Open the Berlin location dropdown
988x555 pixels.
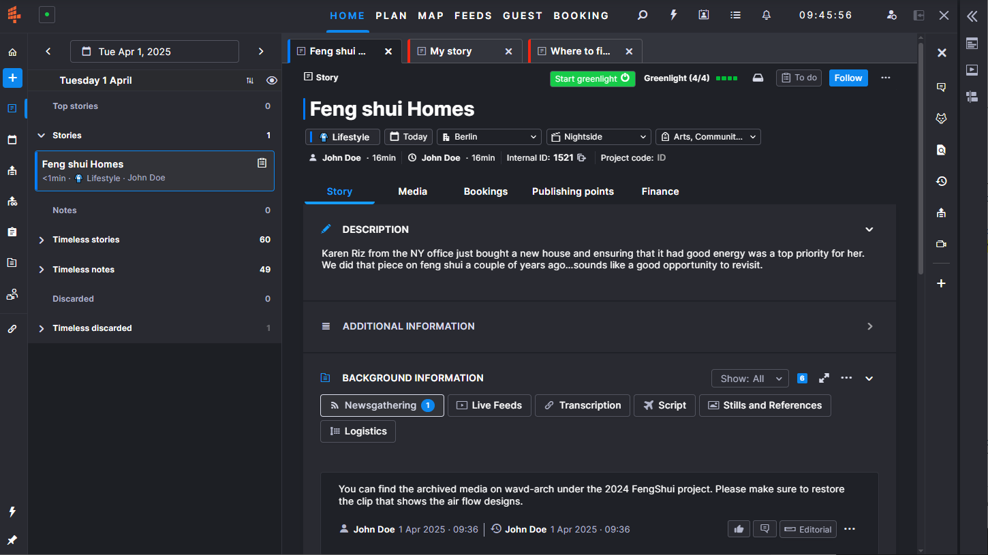(489, 137)
